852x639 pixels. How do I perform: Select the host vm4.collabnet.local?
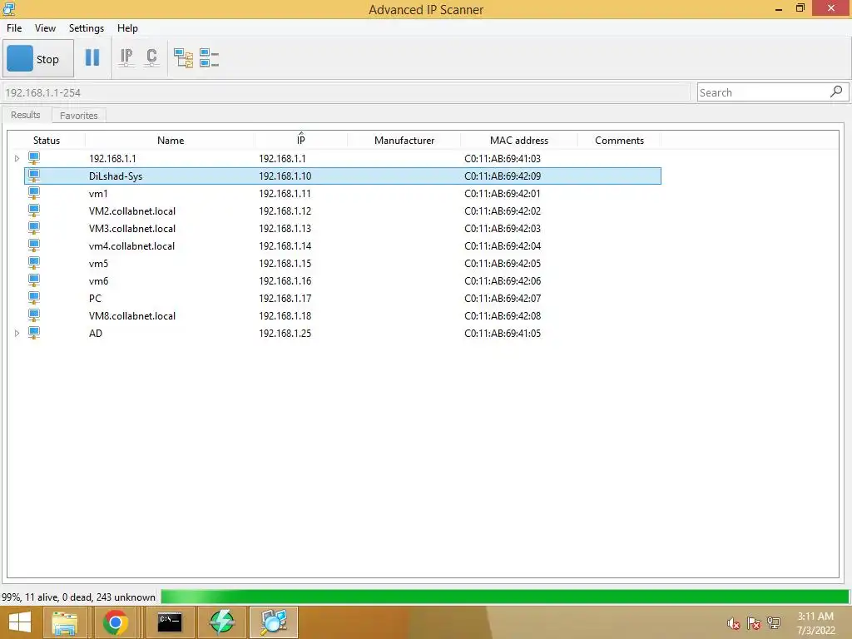tap(131, 245)
